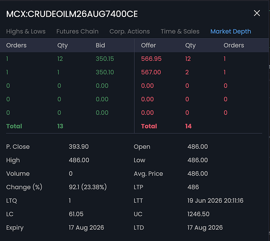The width and height of the screenshot is (270, 241).
Task: Click the Bid column header
Action: point(100,45)
